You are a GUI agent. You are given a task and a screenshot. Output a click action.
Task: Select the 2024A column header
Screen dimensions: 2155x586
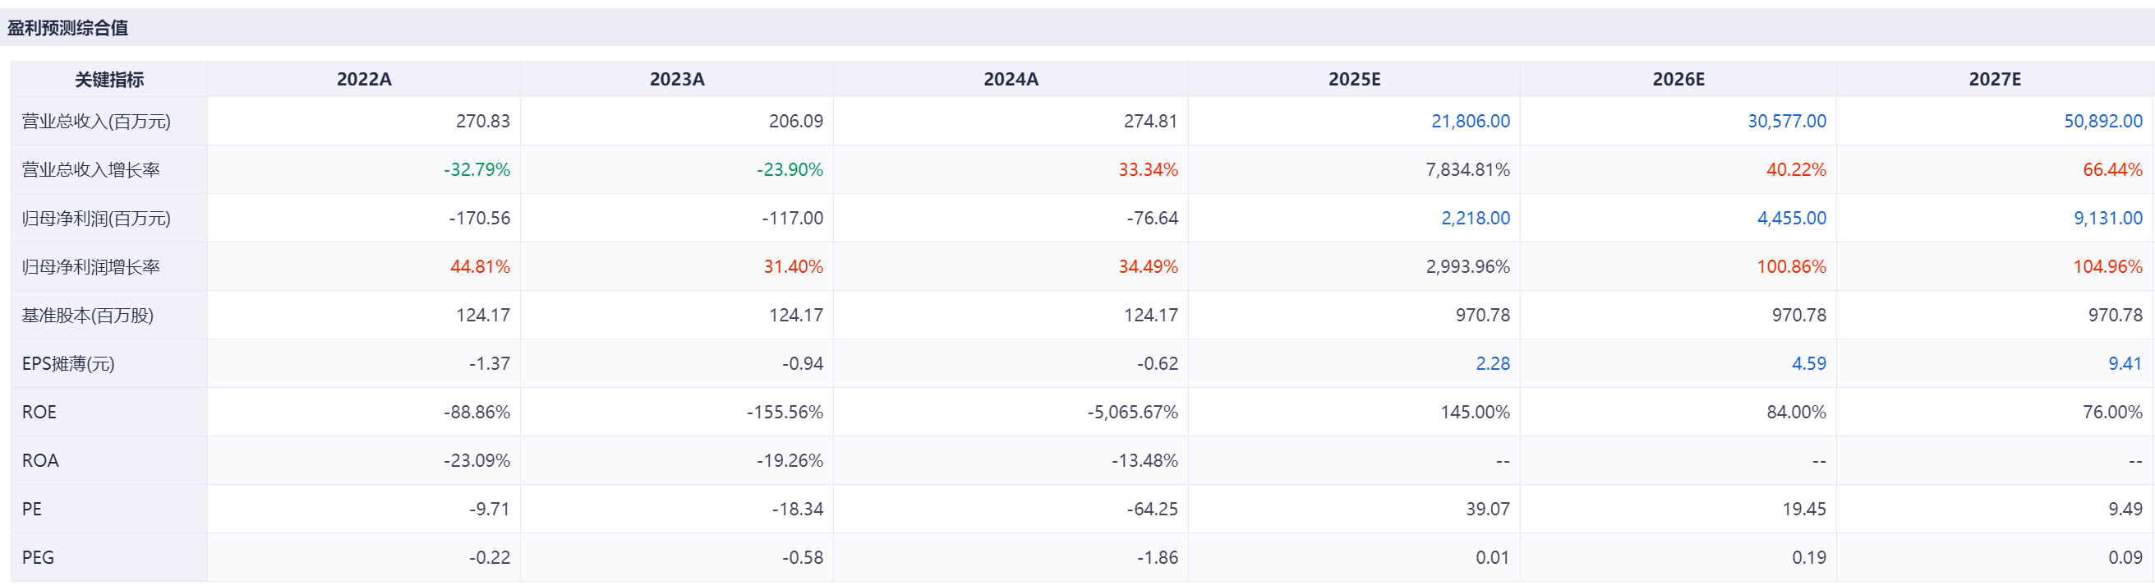click(1011, 80)
